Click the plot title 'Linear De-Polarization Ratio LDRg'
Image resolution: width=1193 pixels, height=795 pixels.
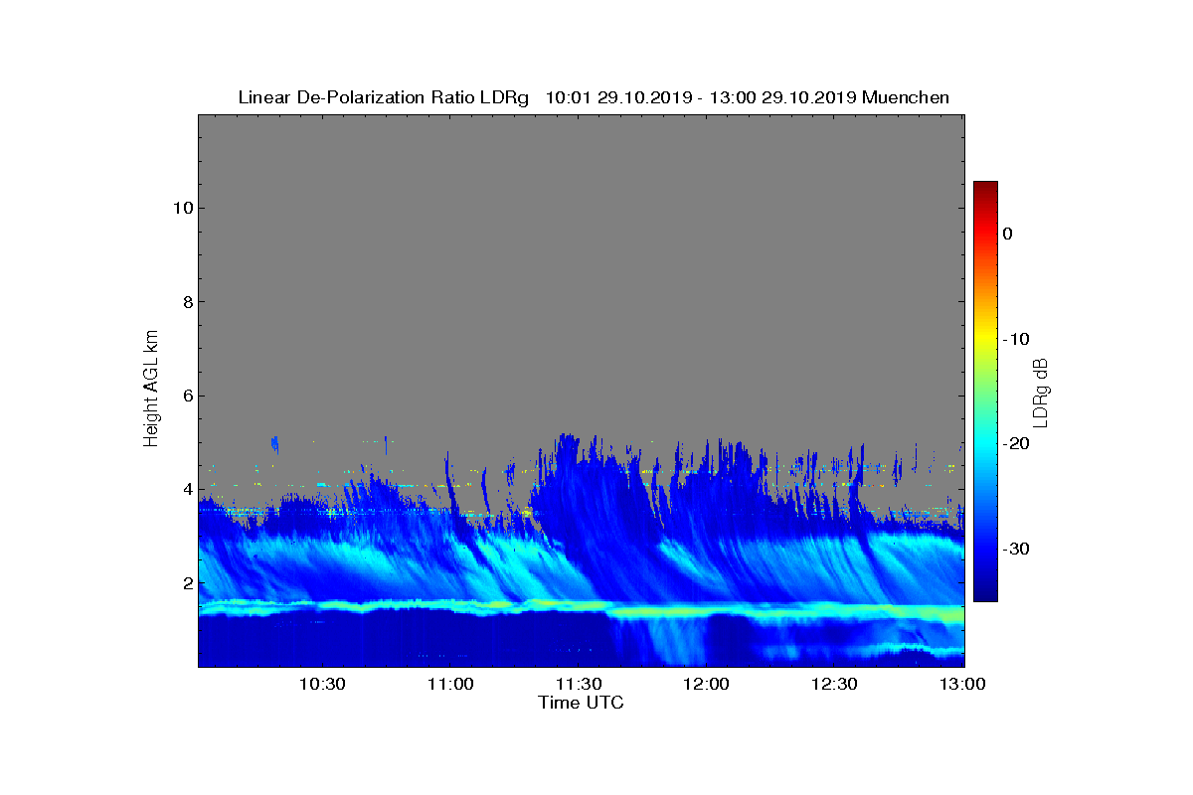click(x=384, y=97)
